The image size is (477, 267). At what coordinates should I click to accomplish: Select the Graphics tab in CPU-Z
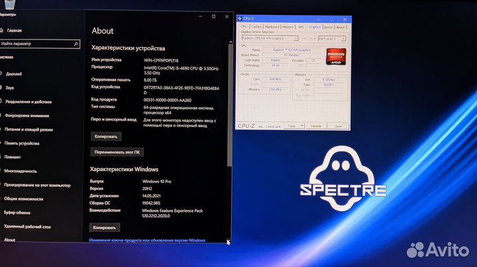click(x=315, y=27)
